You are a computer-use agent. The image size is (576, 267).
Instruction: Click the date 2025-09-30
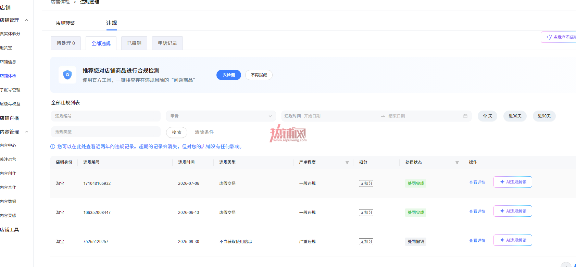pos(189,242)
